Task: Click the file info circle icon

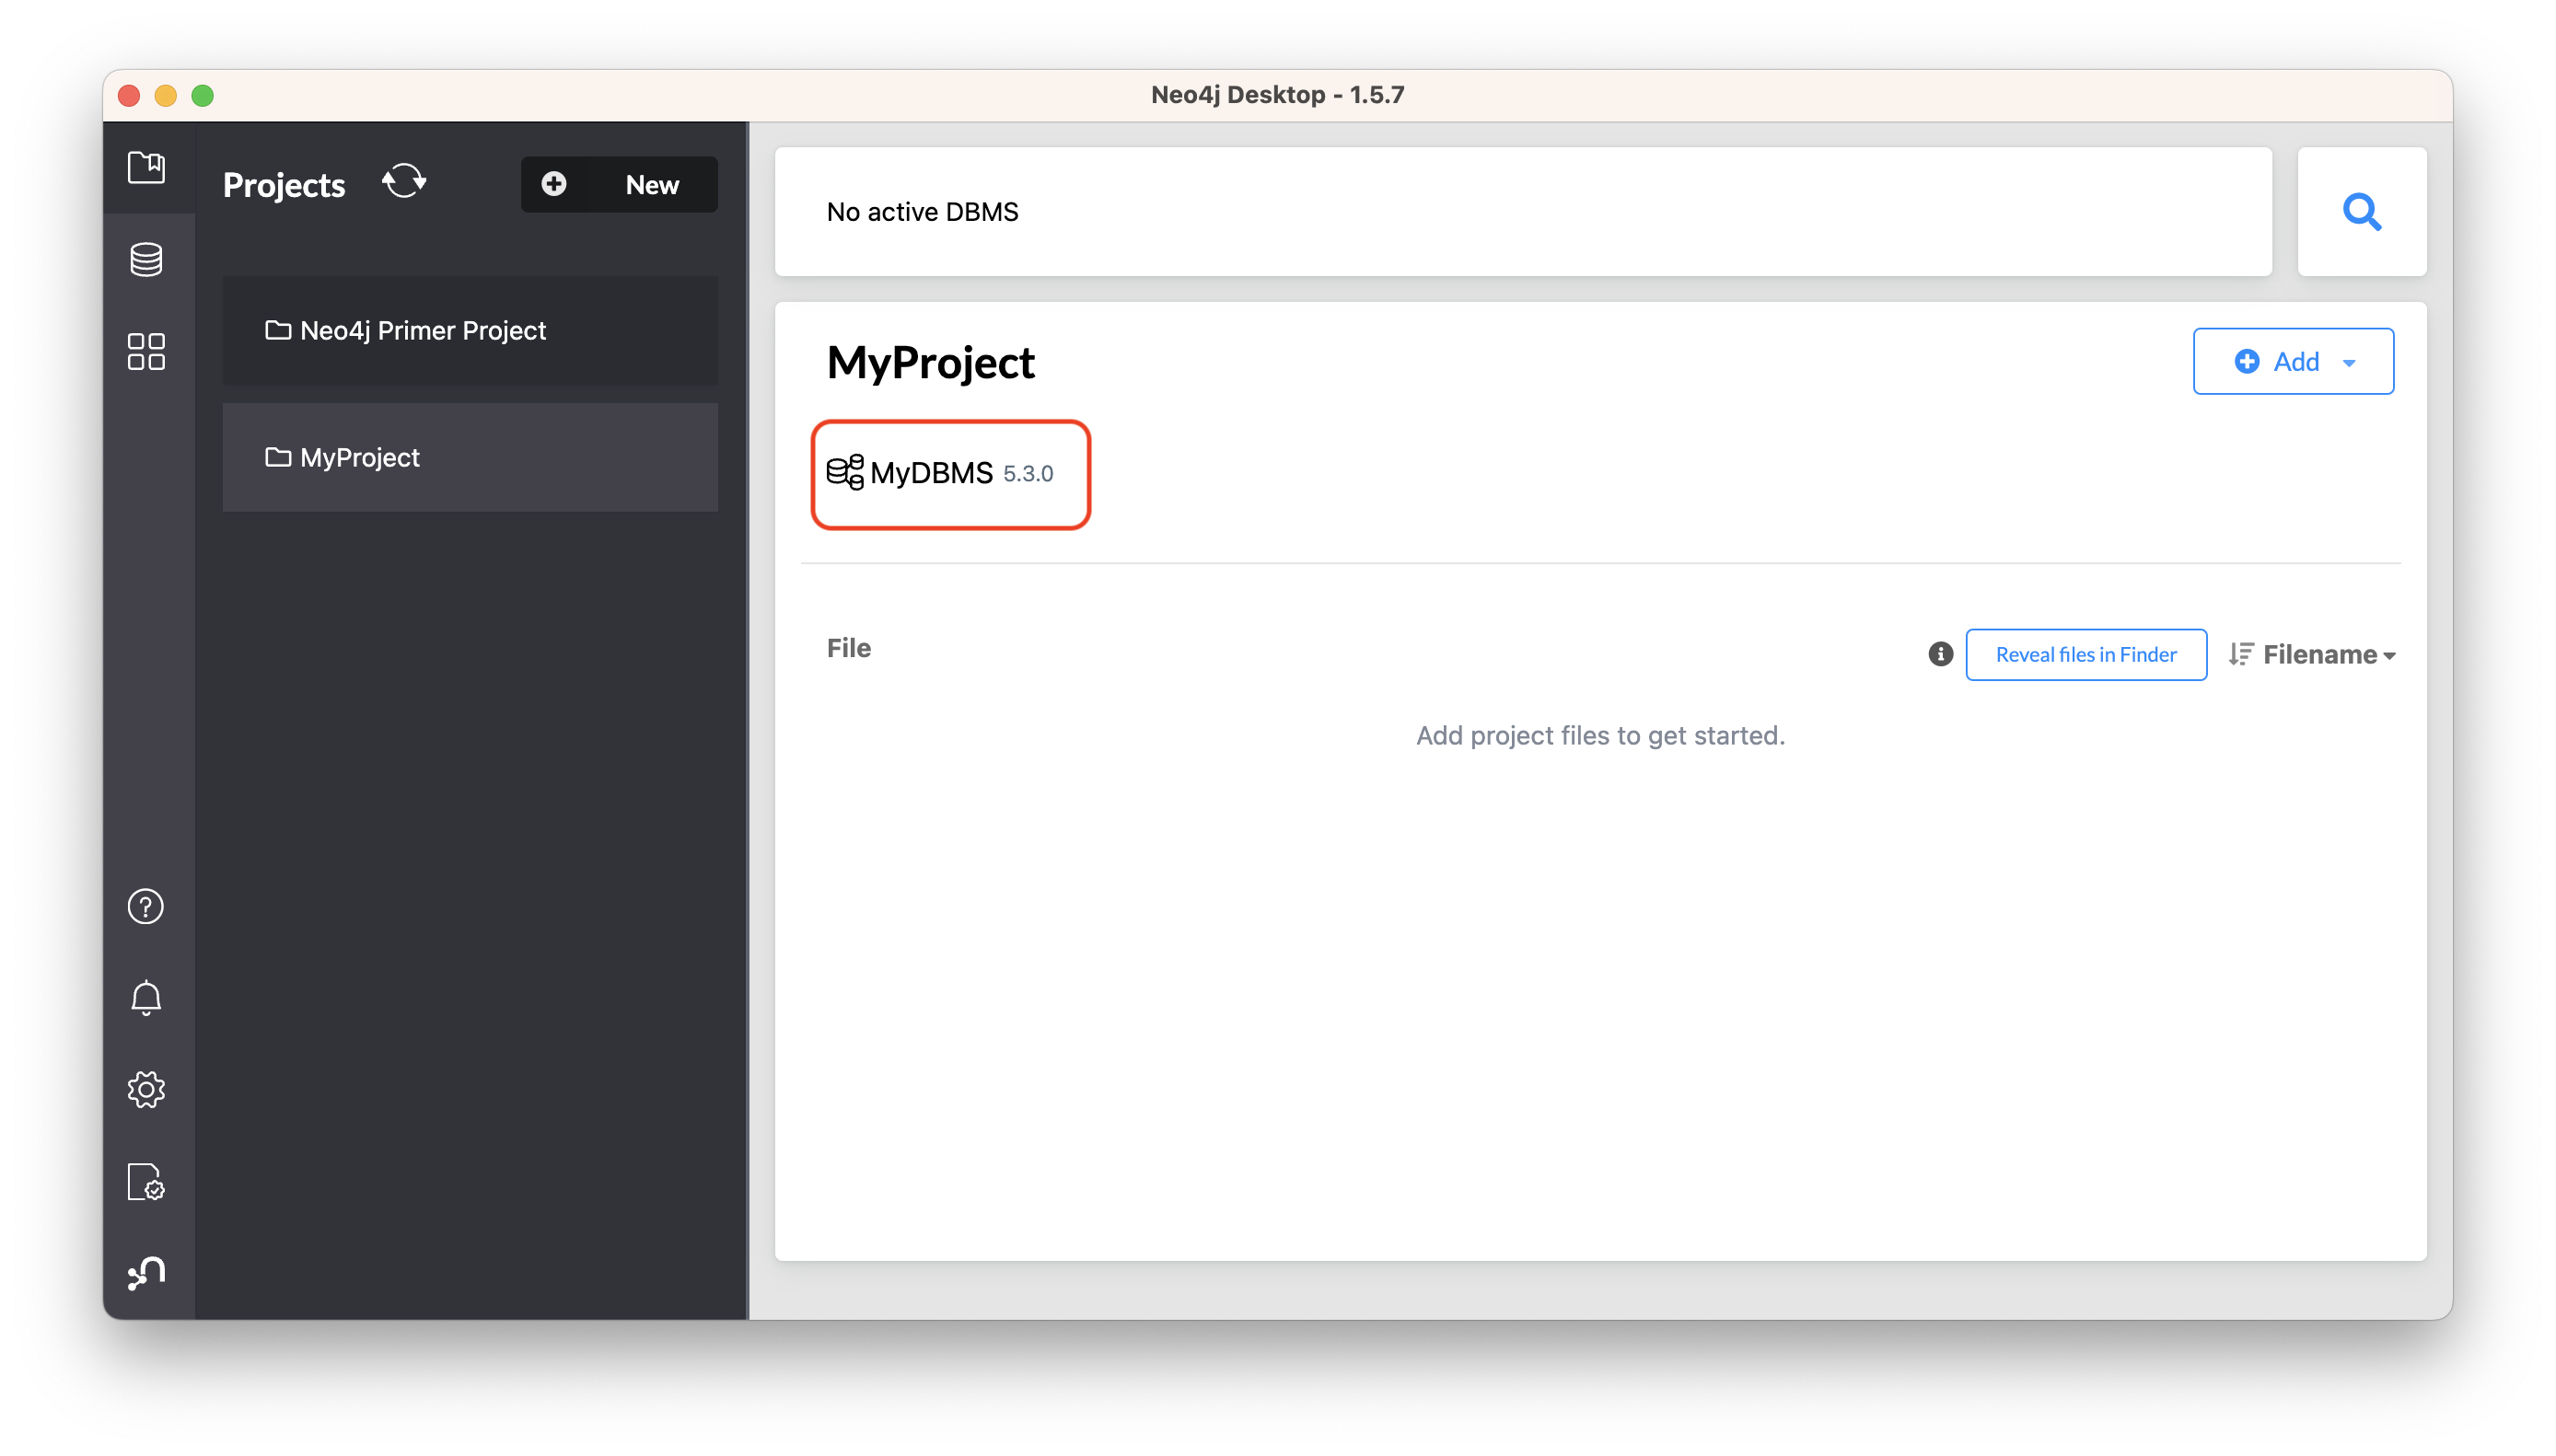Action: [x=1940, y=654]
